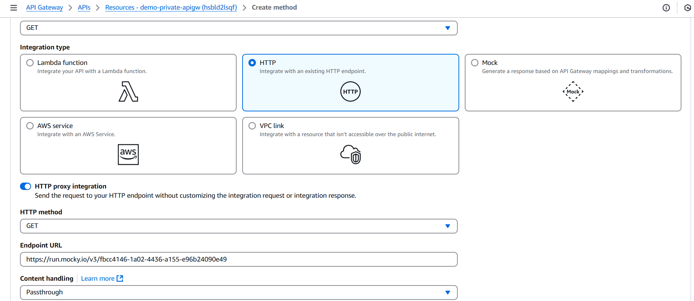Select the Lambda function radio button
694x301 pixels.
pos(30,63)
